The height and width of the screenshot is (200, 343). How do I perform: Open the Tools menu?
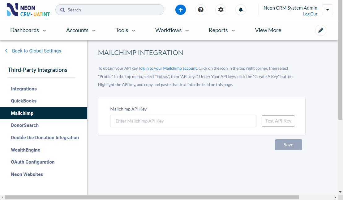coord(122,30)
